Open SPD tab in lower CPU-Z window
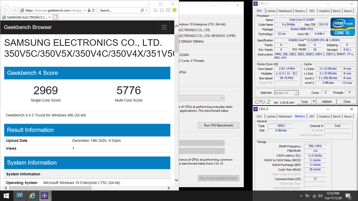358x201 pixels. pos(312,116)
